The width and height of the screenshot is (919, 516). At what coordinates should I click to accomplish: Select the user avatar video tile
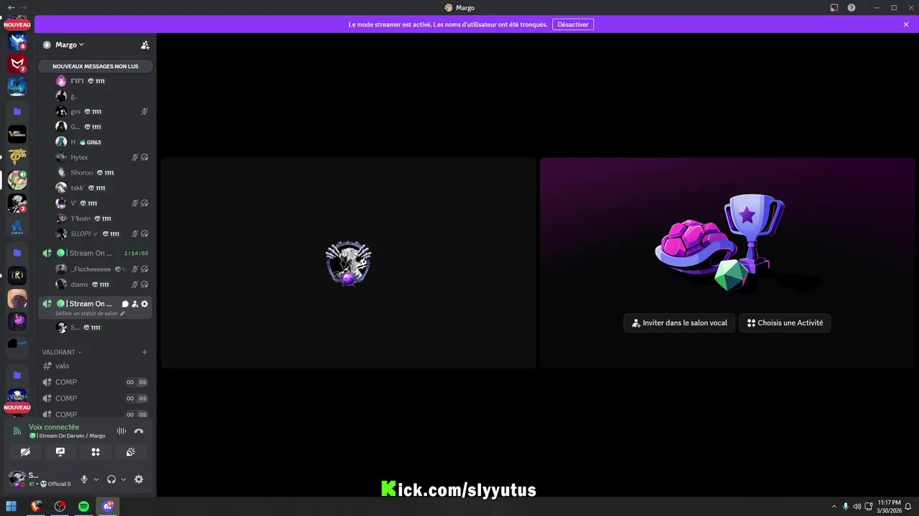[x=348, y=263]
